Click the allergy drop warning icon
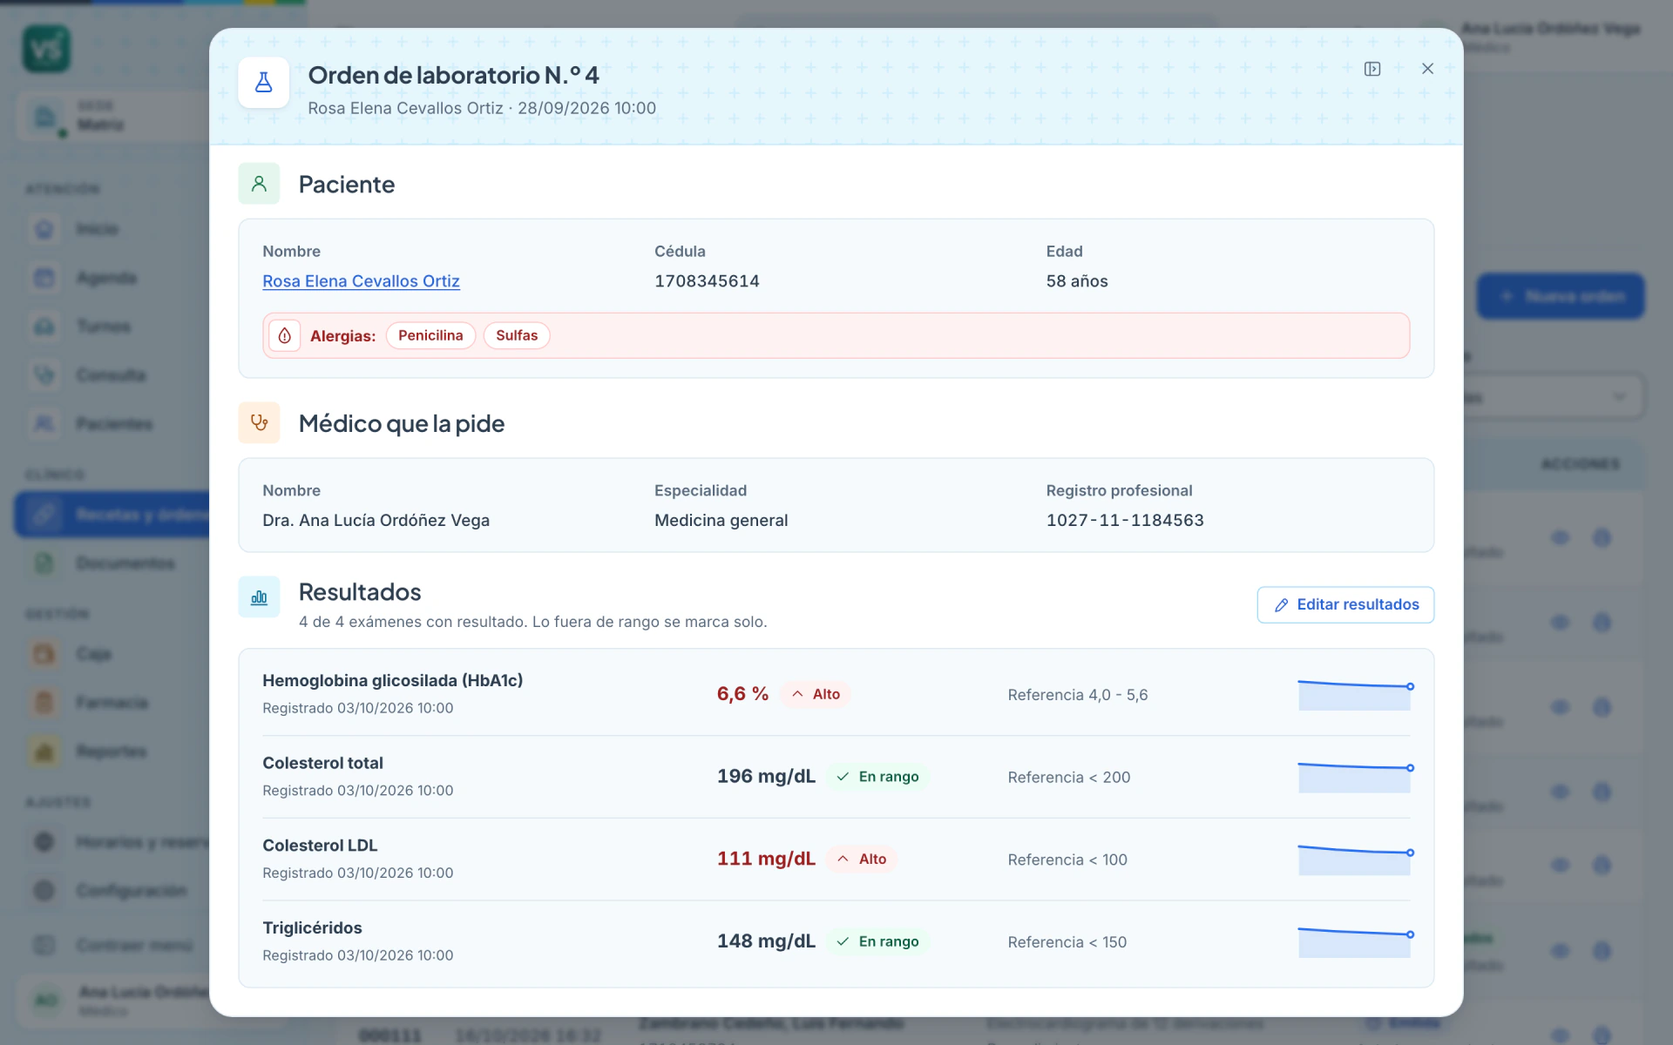The width and height of the screenshot is (1673, 1045). click(285, 335)
